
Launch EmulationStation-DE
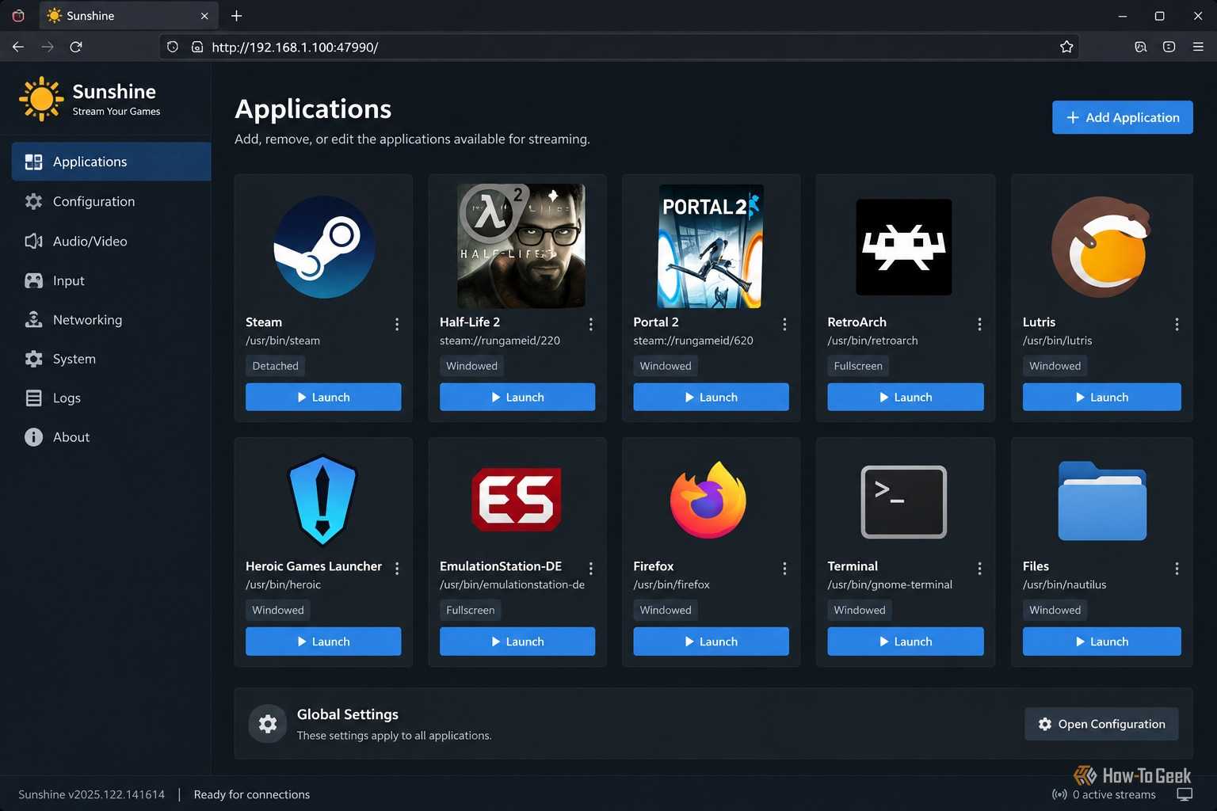(x=517, y=642)
